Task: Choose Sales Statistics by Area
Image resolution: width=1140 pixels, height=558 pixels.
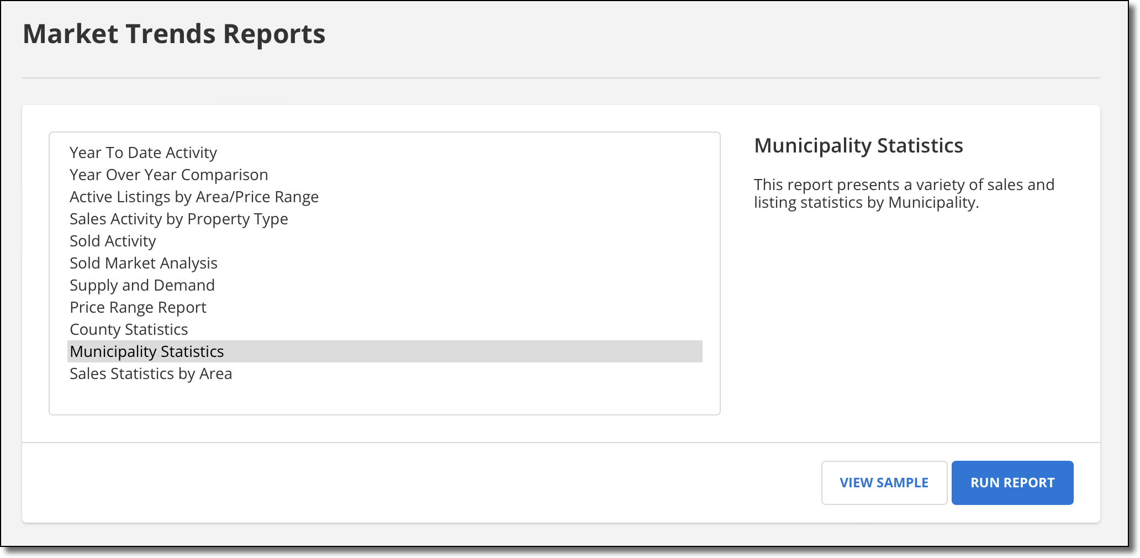Action: [385, 373]
